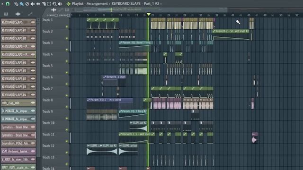Select the Slice tool icon

pos(44,4)
